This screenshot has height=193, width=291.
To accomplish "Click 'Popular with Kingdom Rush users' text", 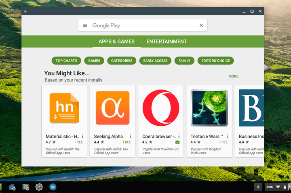I will (x=206, y=151).
